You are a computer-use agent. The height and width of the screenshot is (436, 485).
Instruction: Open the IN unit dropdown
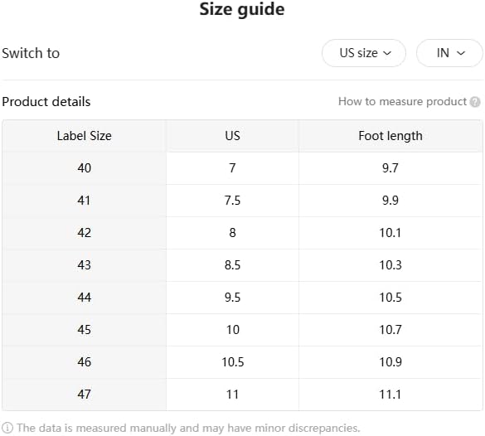[x=449, y=53]
